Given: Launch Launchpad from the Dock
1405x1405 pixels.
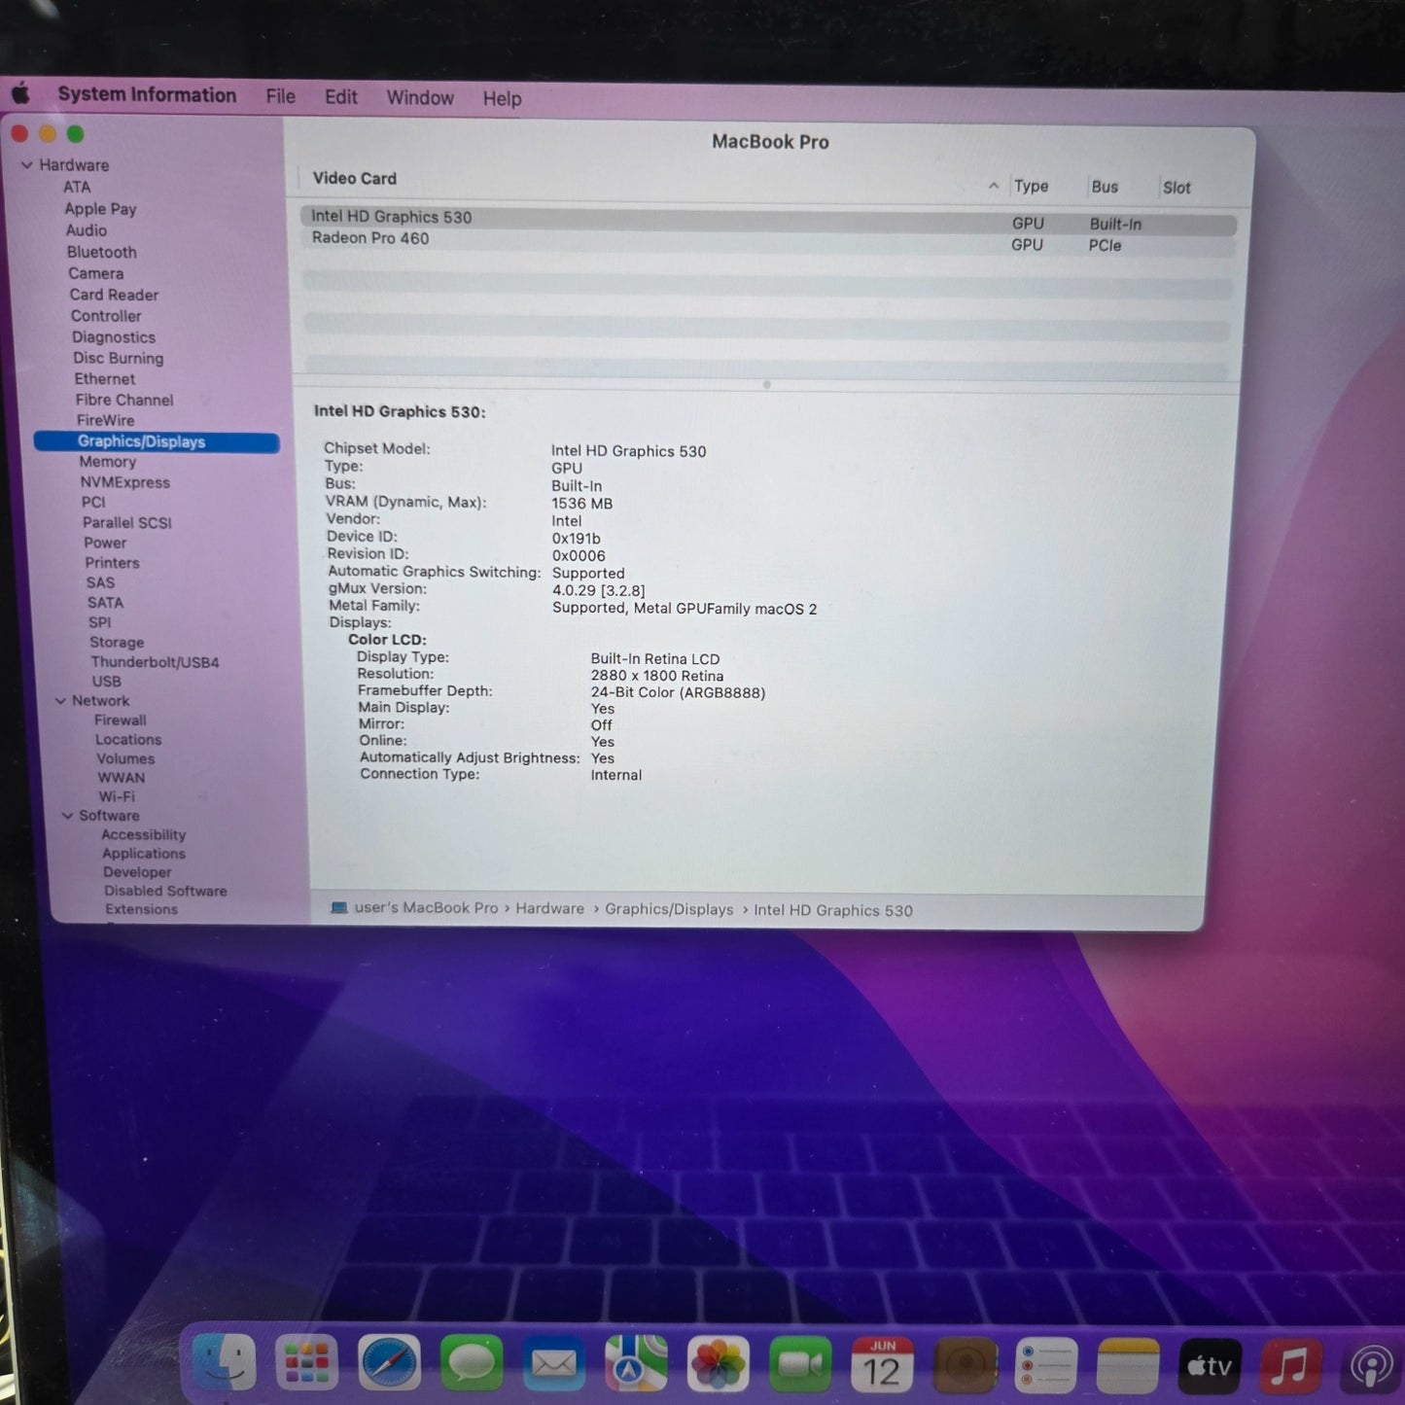Looking at the screenshot, I should pyautogui.click(x=306, y=1362).
